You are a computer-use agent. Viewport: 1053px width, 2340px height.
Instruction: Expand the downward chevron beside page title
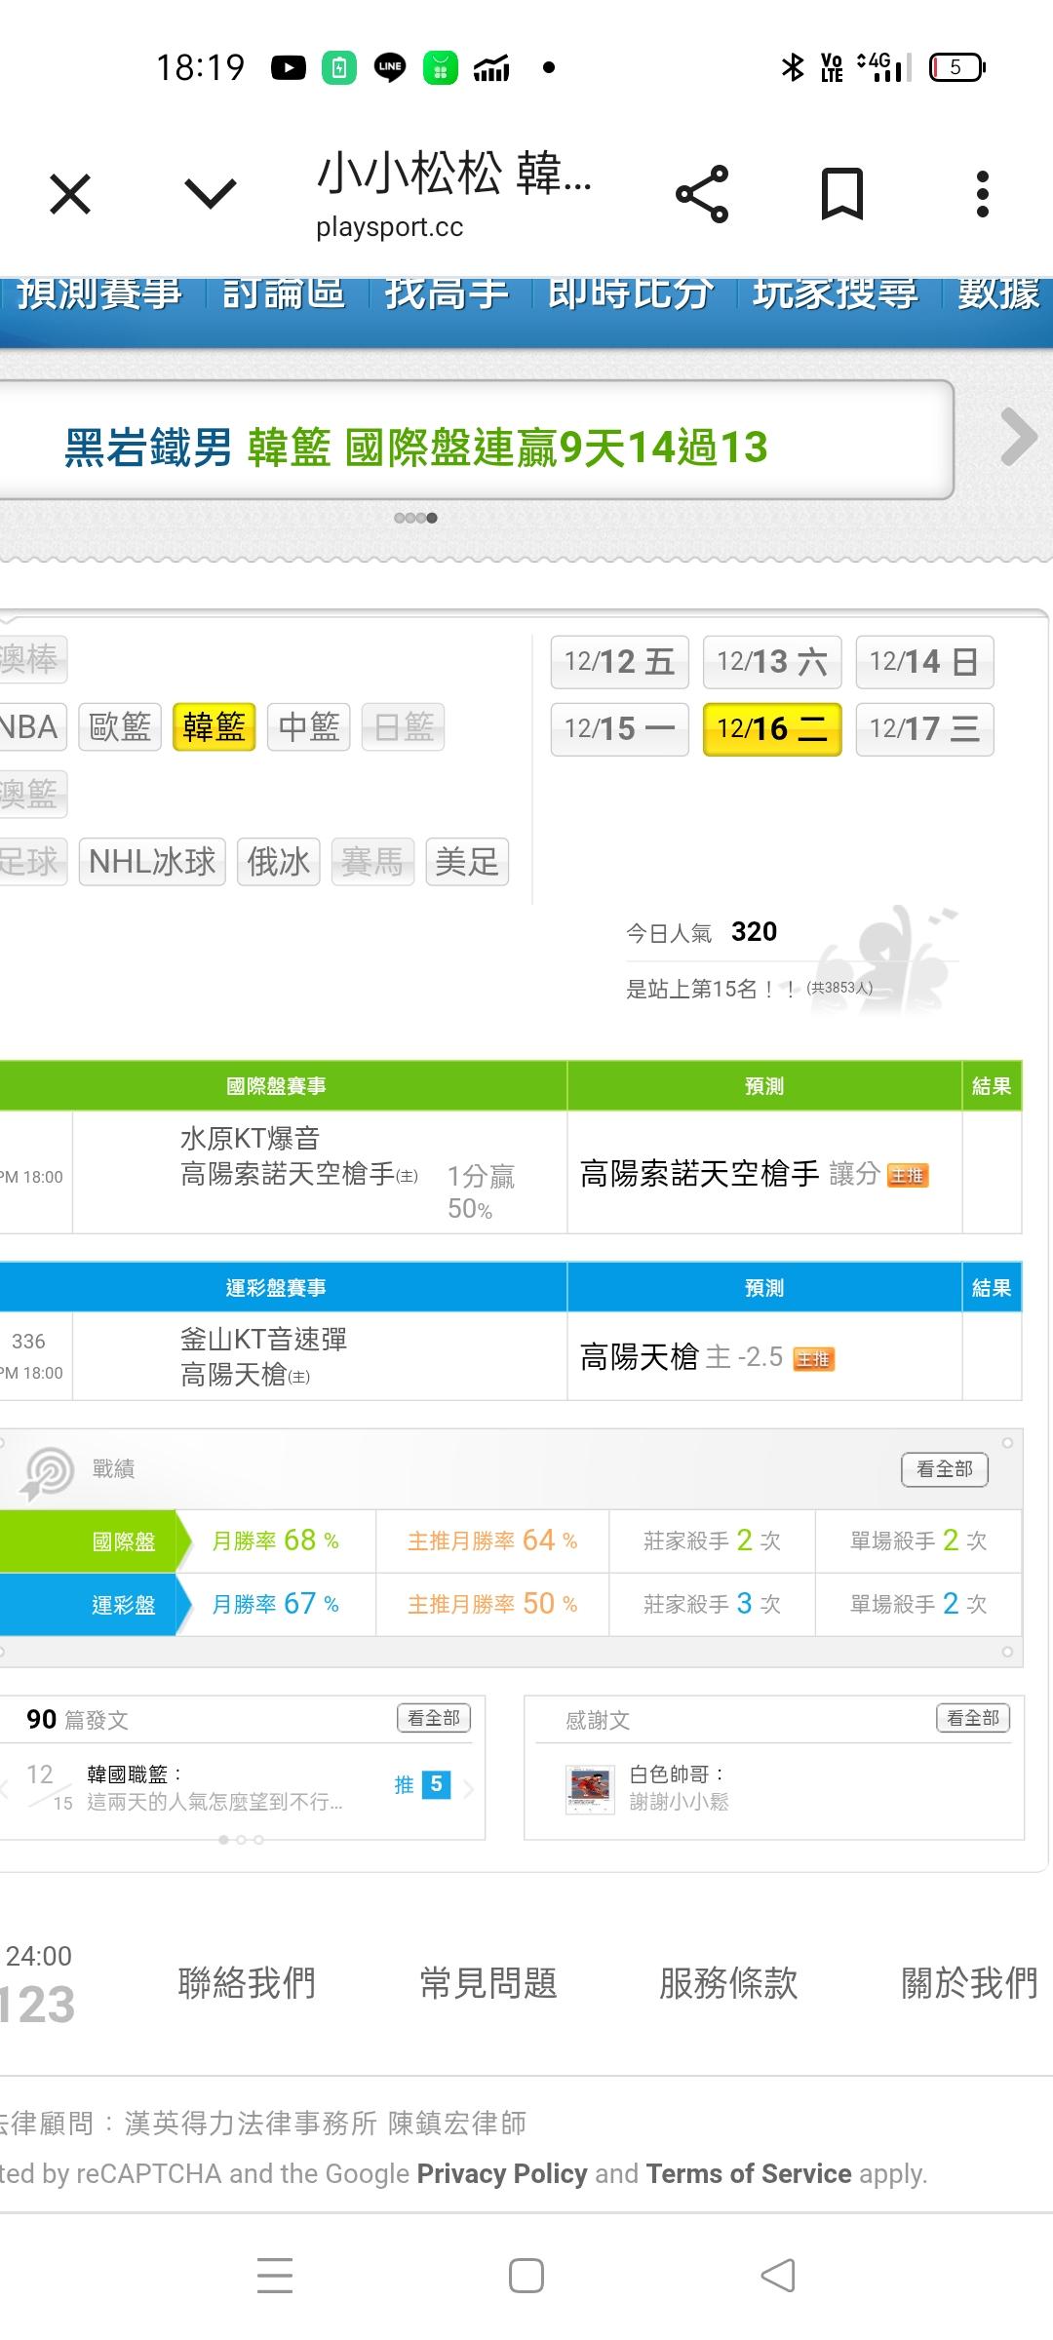point(211,194)
